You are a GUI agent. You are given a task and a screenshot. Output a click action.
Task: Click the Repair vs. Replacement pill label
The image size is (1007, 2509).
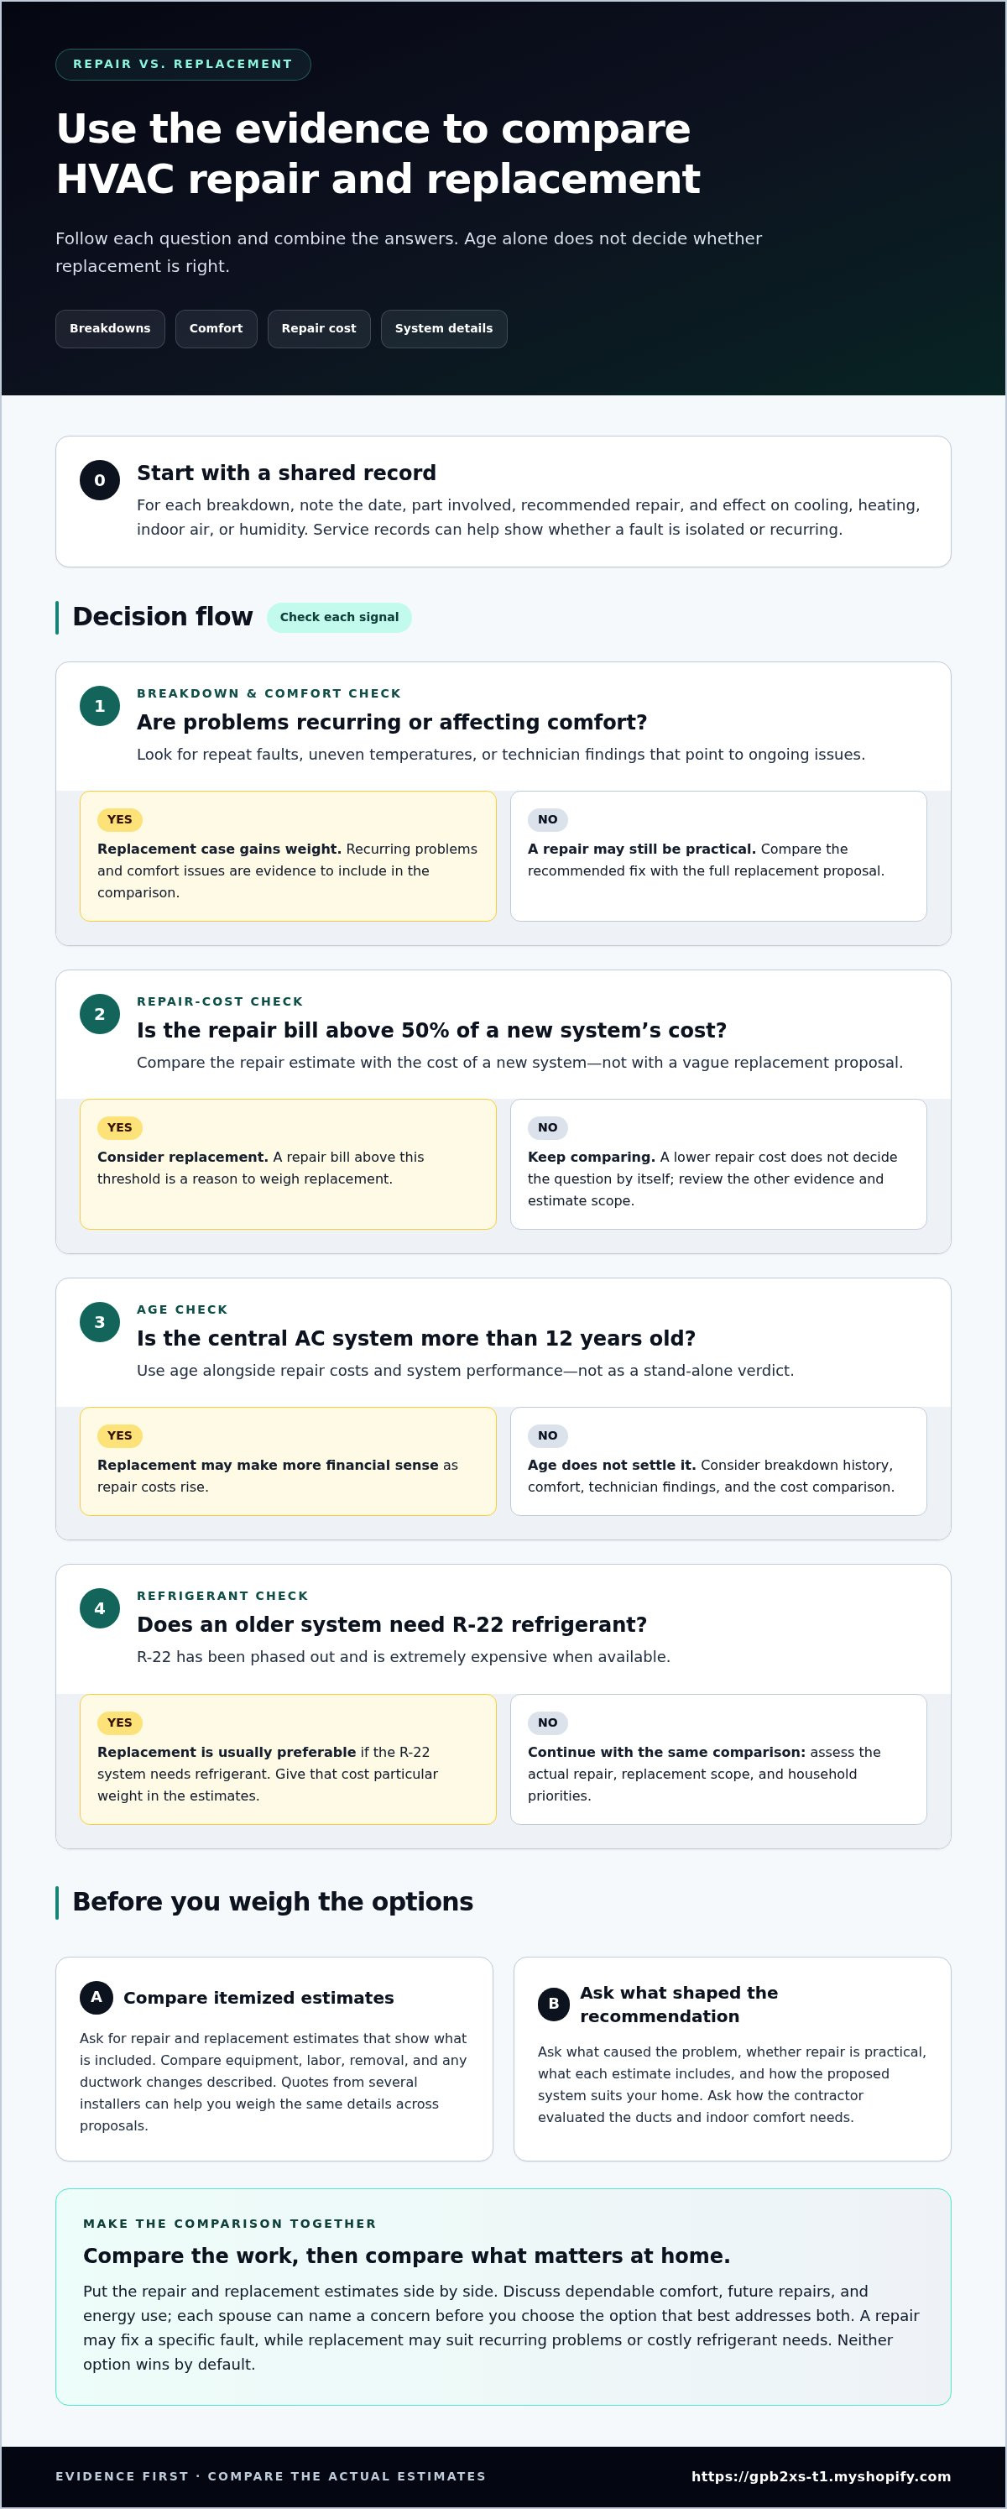click(x=183, y=65)
